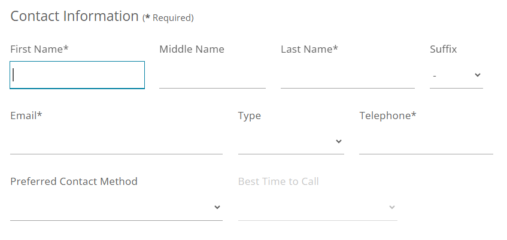The image size is (507, 240).
Task: Click the Email* label text
Action: pos(26,116)
